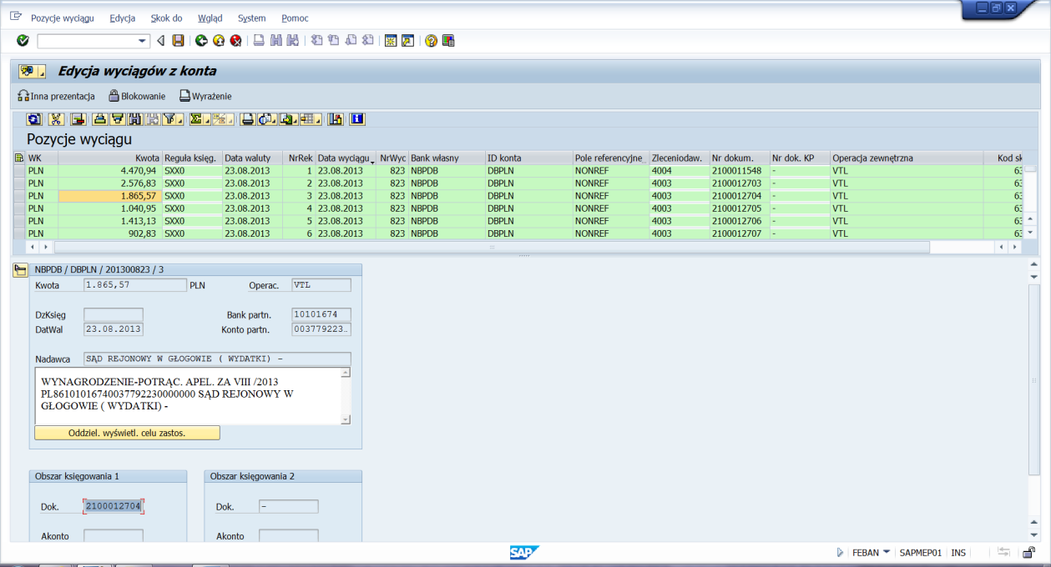The height and width of the screenshot is (567, 1051).
Task: Select the document number 2100011548
Action: [x=739, y=170]
